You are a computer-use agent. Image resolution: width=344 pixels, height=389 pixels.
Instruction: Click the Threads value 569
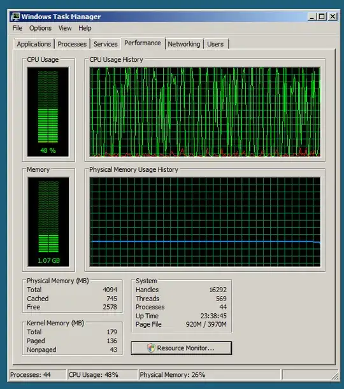click(221, 299)
